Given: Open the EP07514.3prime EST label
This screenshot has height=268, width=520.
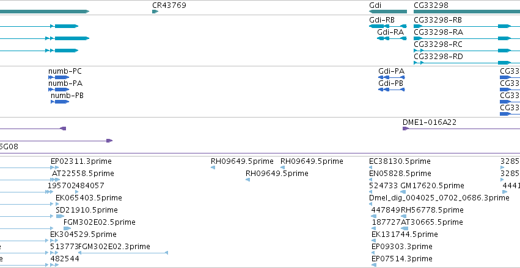Looking at the screenshot, I should [402, 258].
